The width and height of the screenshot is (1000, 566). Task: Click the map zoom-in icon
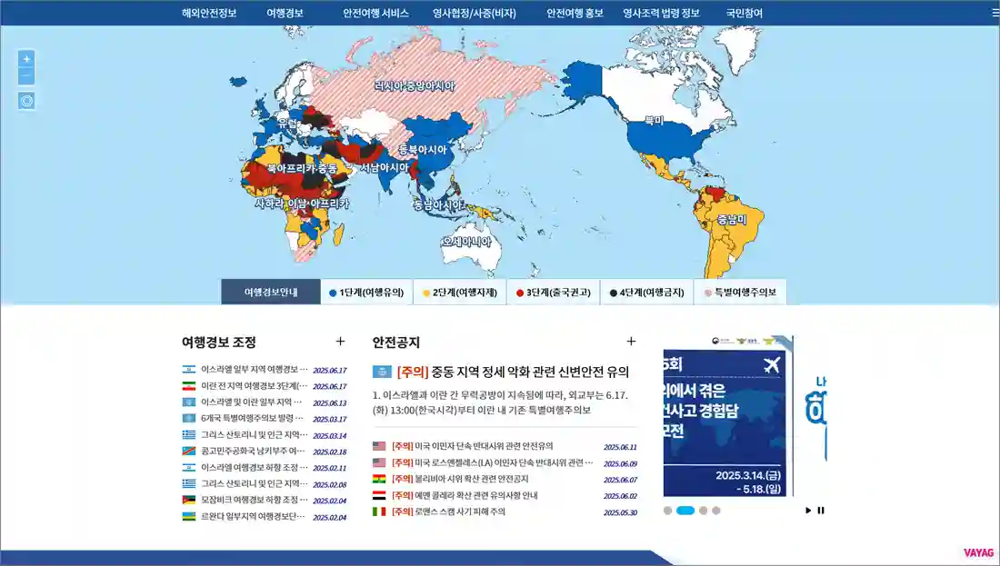25,60
